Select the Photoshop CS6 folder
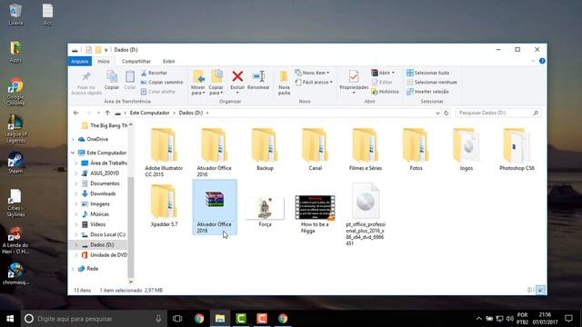Screen dimensions: 582x327 517,149
